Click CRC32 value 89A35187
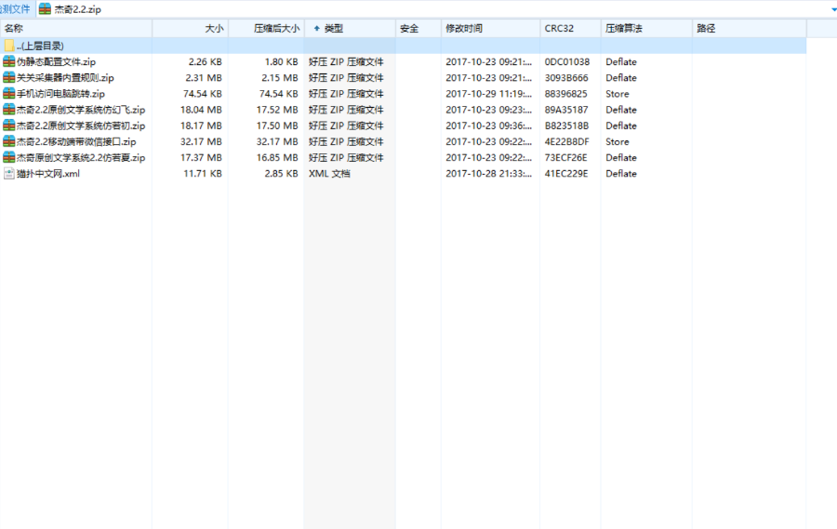This screenshot has width=837, height=529. click(x=566, y=110)
